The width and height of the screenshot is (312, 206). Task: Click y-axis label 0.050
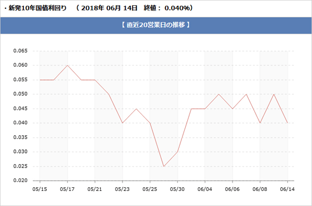(20, 94)
